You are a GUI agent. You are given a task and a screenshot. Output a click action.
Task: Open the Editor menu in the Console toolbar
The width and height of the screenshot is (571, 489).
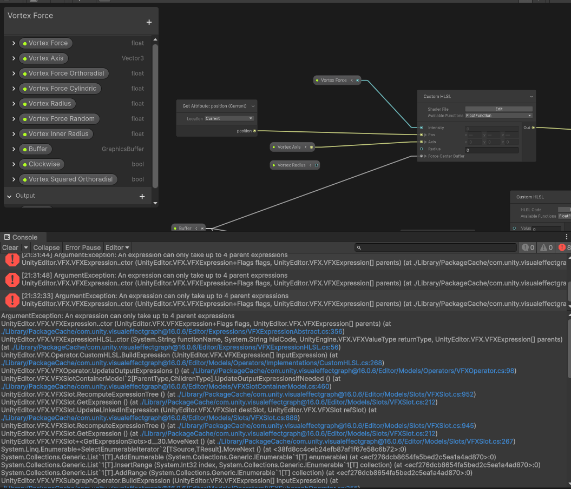117,247
